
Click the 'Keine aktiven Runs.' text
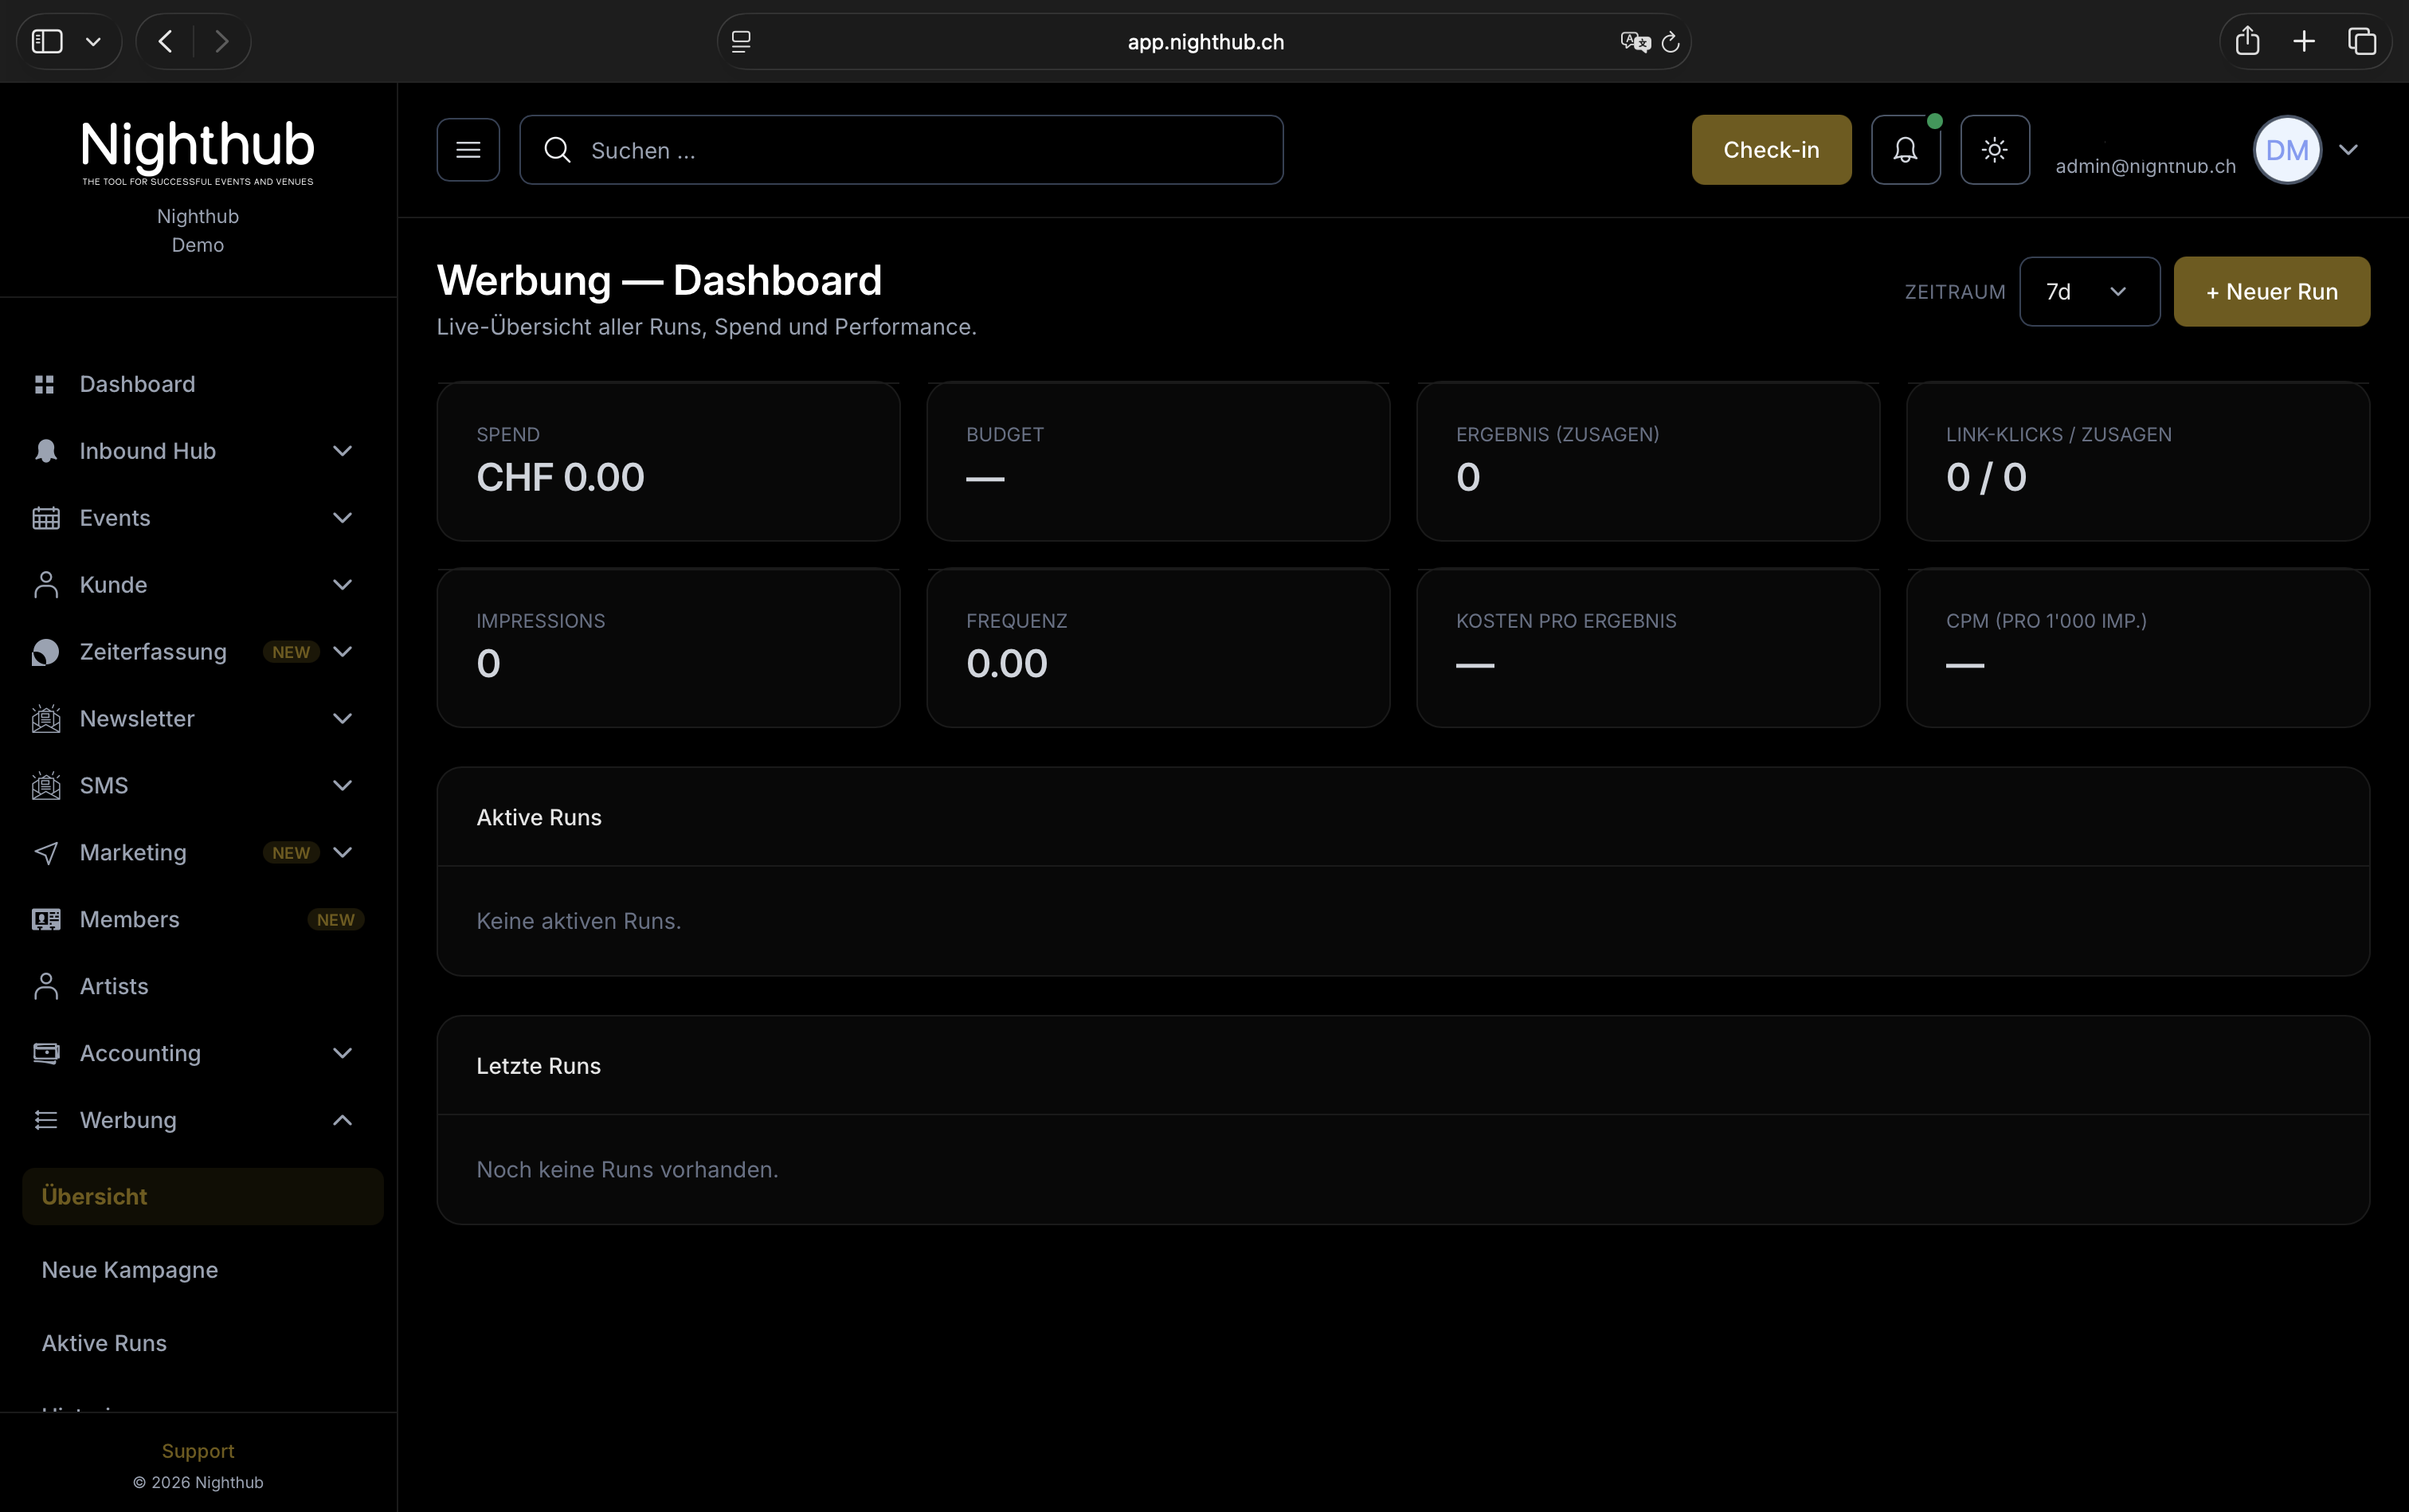pyautogui.click(x=578, y=921)
